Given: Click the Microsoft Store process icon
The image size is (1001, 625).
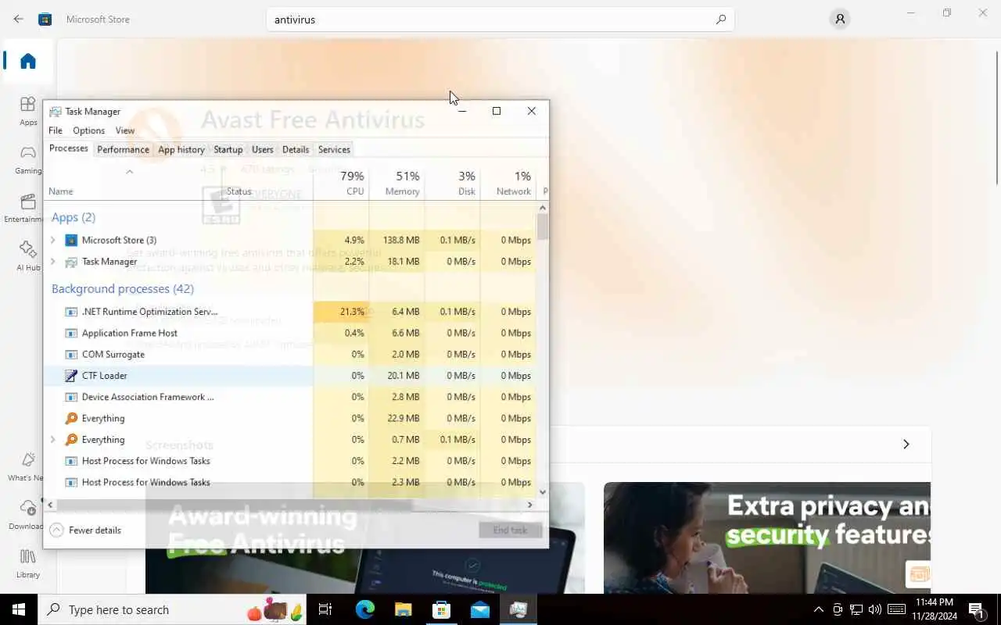Looking at the screenshot, I should point(71,240).
